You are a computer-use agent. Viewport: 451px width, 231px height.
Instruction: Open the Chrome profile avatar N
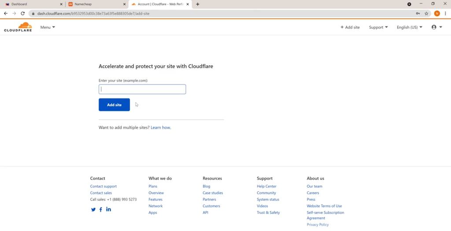point(437,14)
